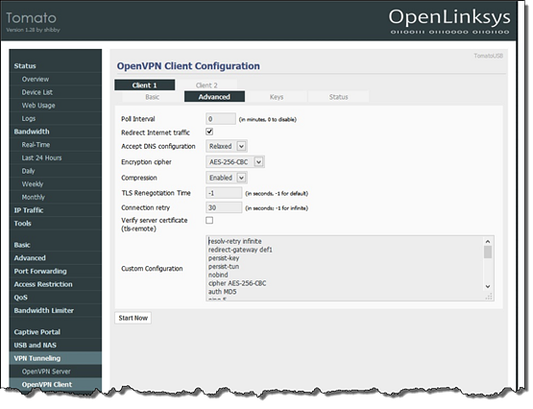The height and width of the screenshot is (409, 533).
Task: Select the Advanced sub-tab
Action: pos(214,97)
